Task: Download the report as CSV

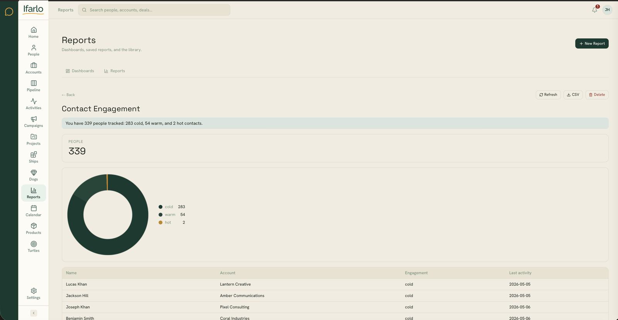Action: click(573, 95)
